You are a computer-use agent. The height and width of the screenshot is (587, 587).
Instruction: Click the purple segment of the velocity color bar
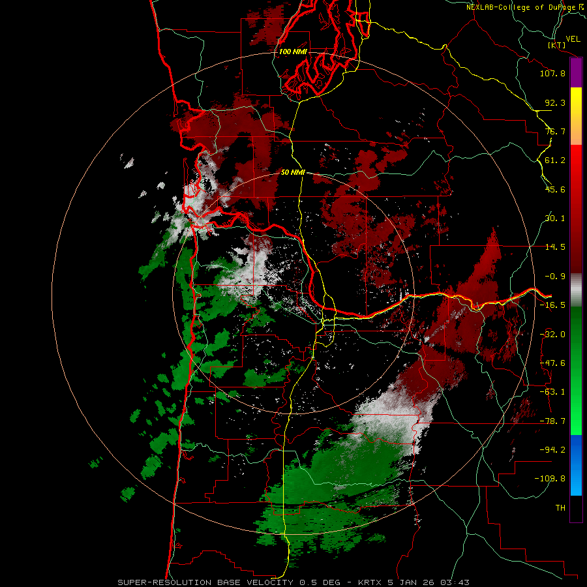(576, 73)
